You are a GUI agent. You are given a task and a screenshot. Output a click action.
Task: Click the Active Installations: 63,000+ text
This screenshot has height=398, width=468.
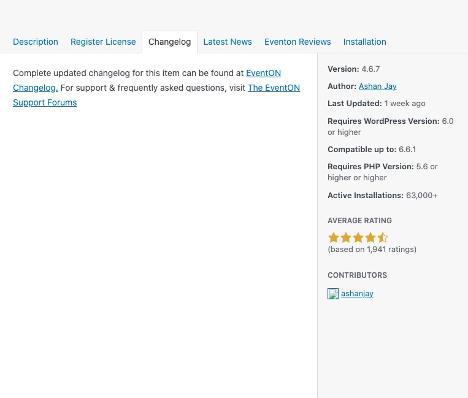pyautogui.click(x=383, y=196)
